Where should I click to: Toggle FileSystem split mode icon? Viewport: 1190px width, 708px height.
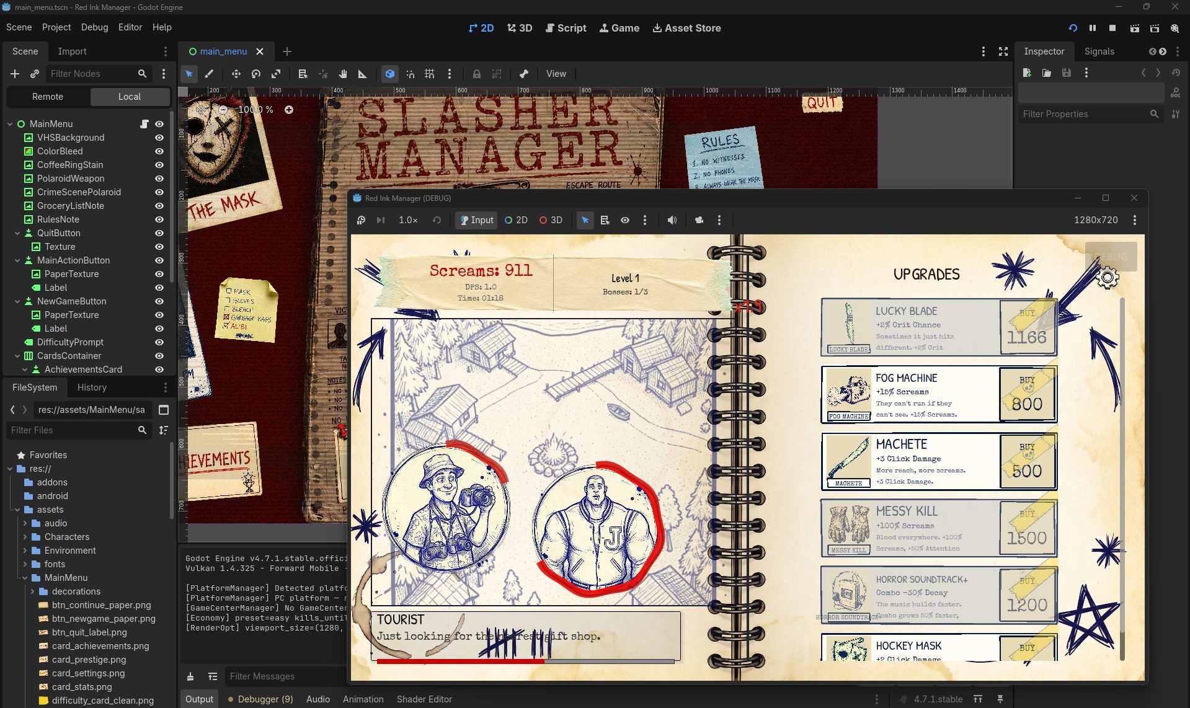[x=164, y=410]
